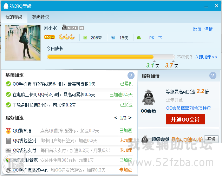Open the 我的等级 tab
This screenshot has width=222, height=176.
pos(14,17)
